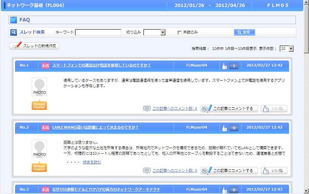Open thread No.1 title about smartphone IP calls
This screenshot has width=309, height=194.
[101, 66]
